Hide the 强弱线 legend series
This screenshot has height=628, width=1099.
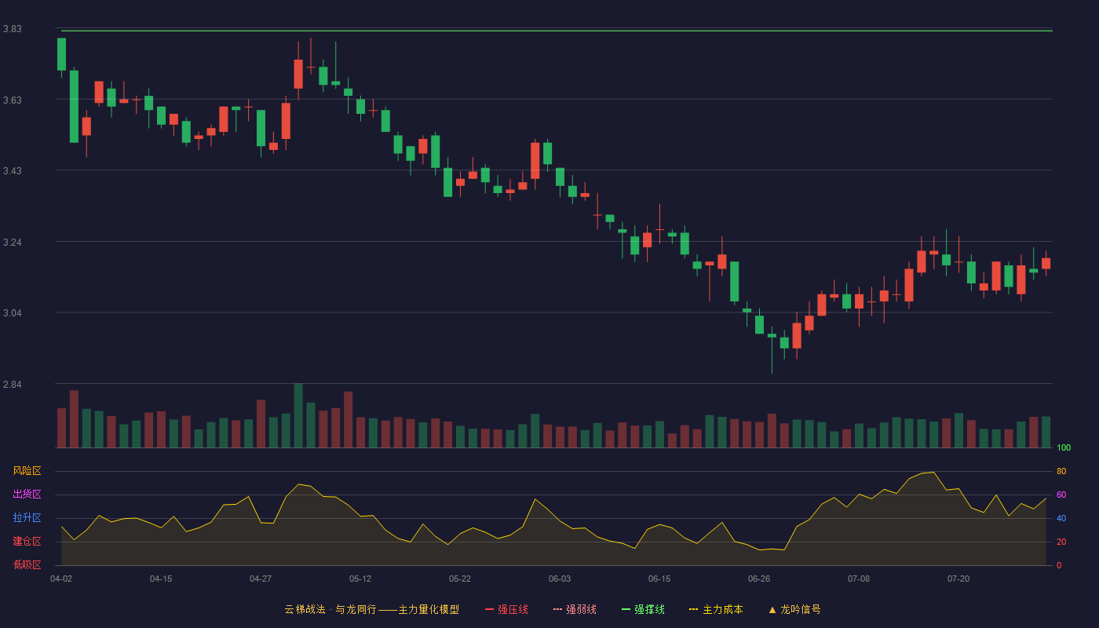(x=575, y=609)
